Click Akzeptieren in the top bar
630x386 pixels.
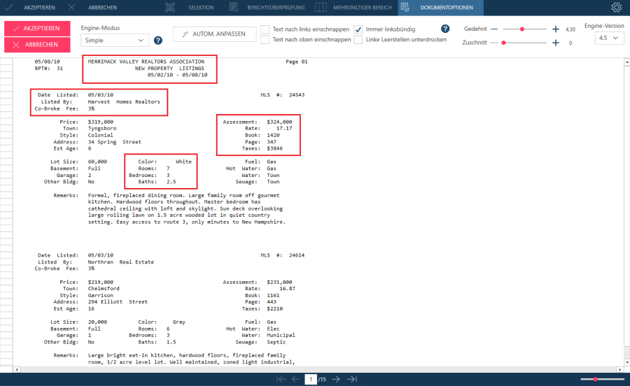pos(39,7)
